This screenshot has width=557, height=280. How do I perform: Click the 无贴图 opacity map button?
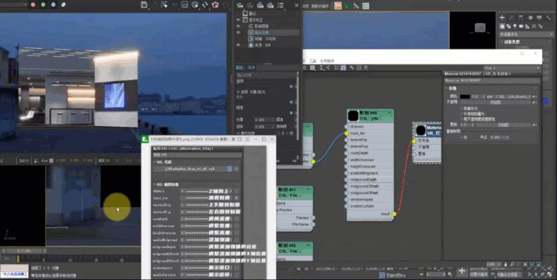tap(495, 102)
